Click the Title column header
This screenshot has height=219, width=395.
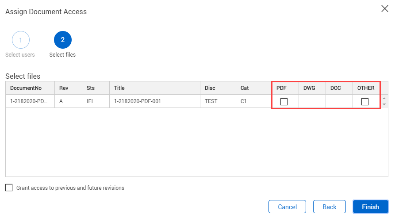click(119, 88)
